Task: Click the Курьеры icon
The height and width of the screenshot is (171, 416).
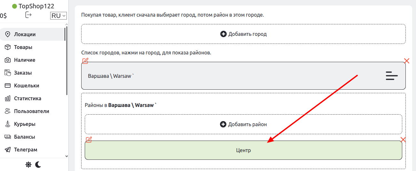Action: [8, 124]
